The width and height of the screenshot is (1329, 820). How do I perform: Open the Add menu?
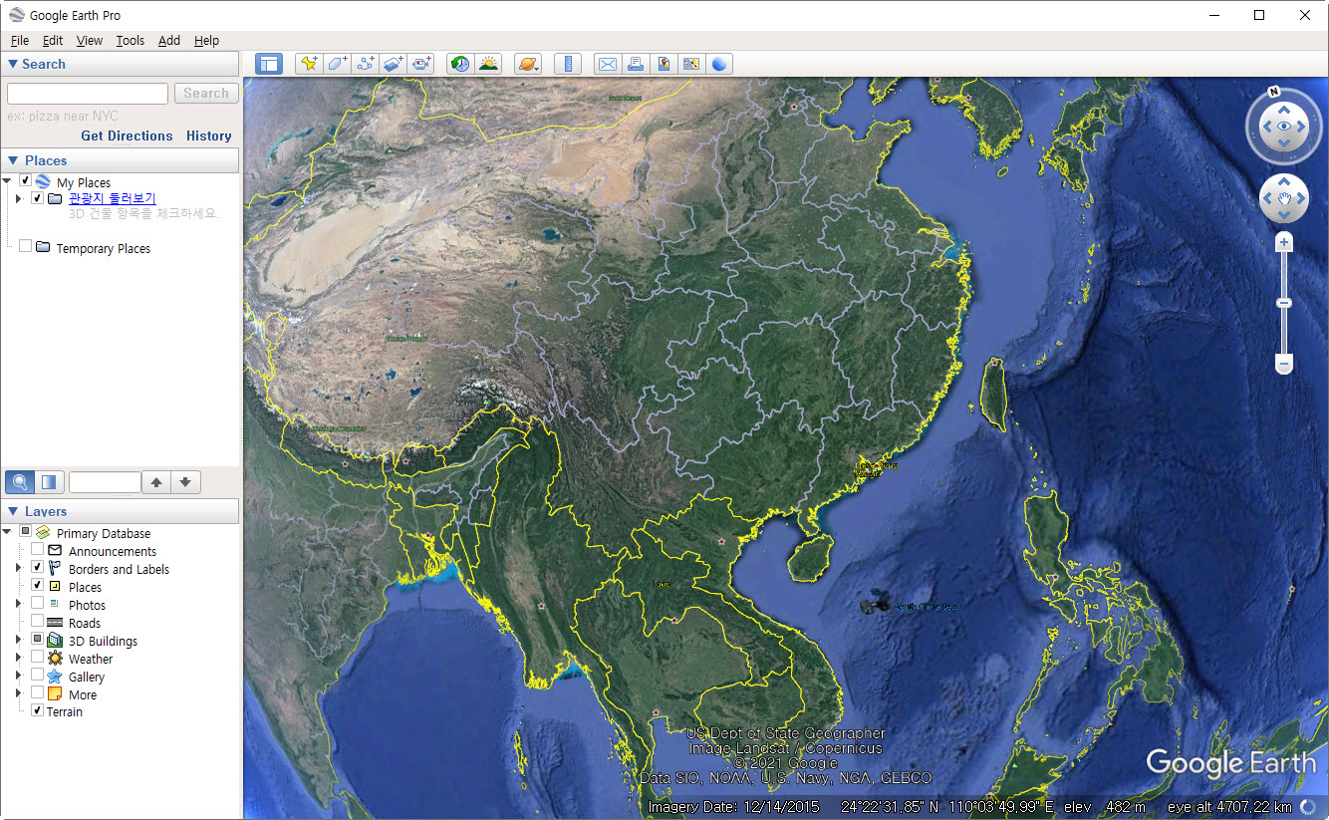click(169, 41)
